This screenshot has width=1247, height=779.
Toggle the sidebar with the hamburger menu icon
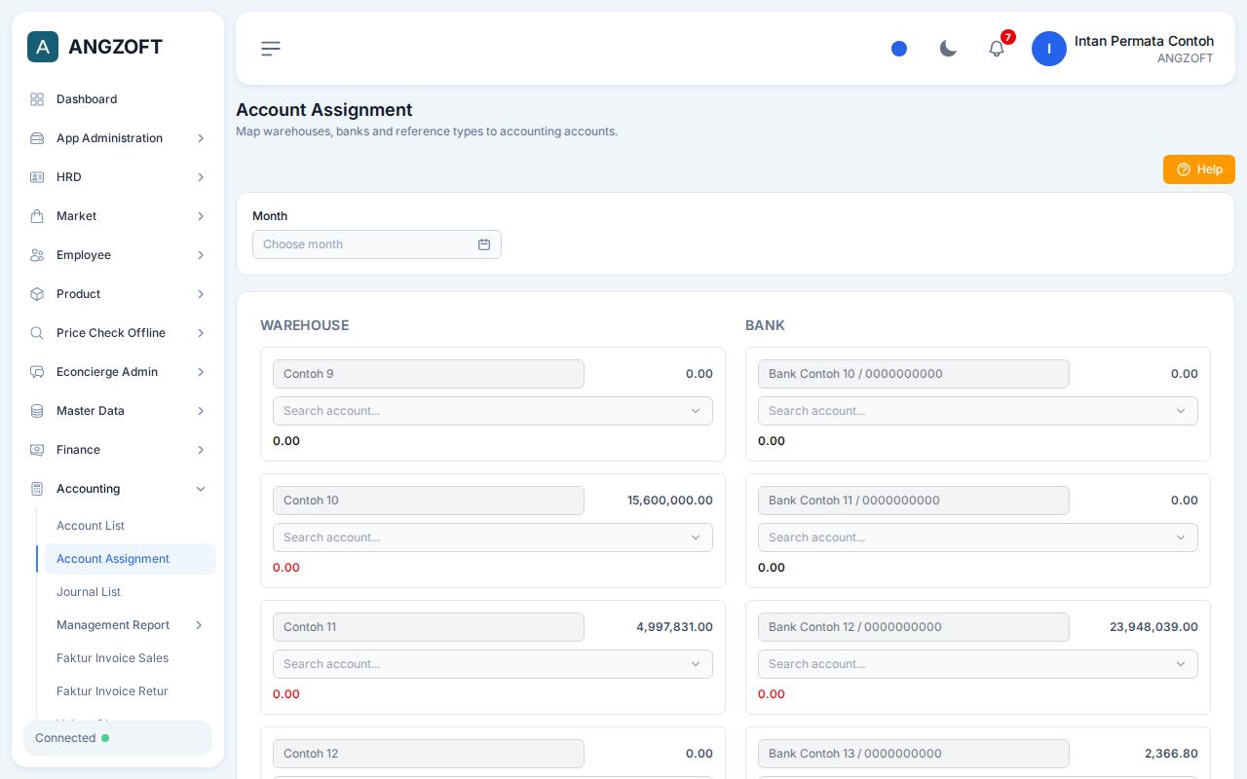(x=271, y=49)
